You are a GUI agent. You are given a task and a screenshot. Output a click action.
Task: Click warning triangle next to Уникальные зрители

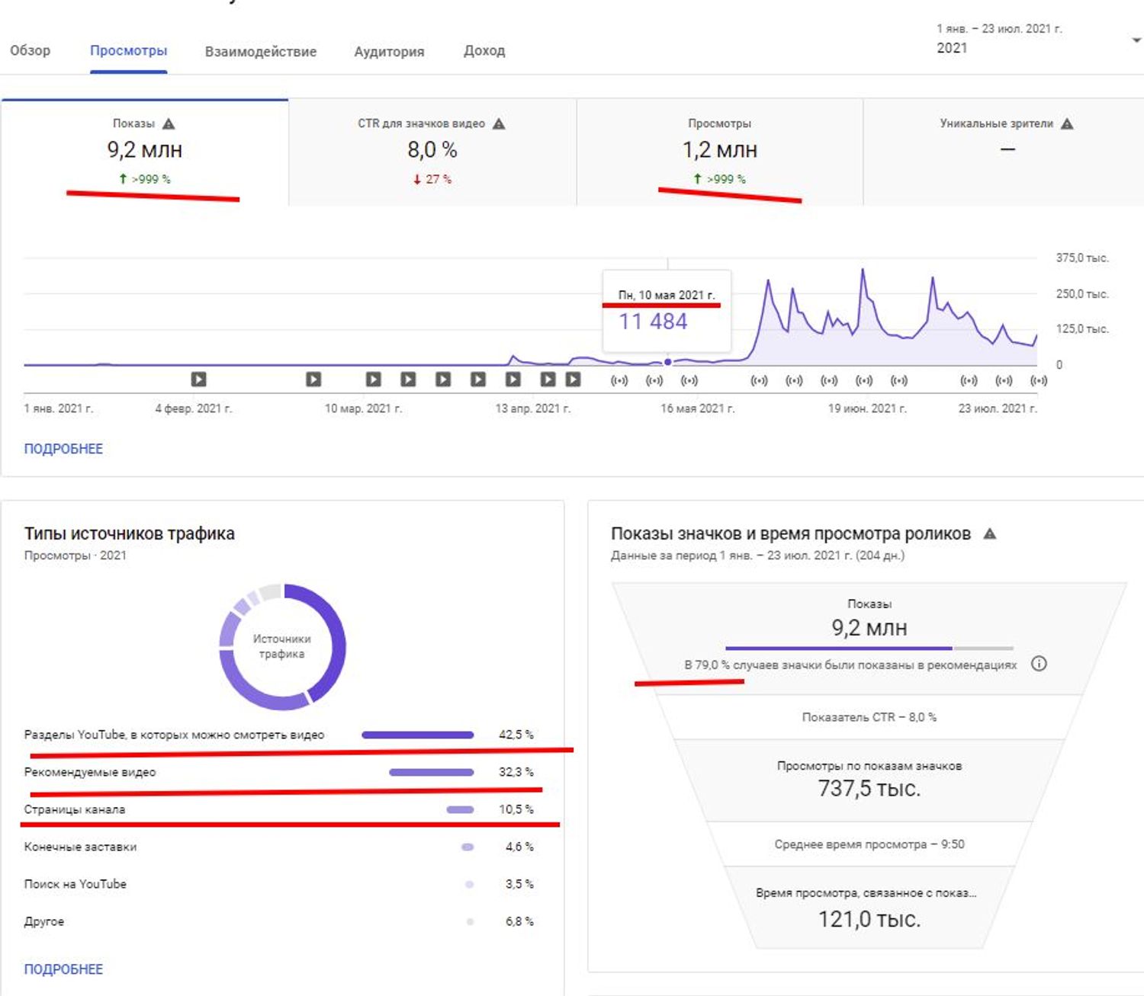1067,123
